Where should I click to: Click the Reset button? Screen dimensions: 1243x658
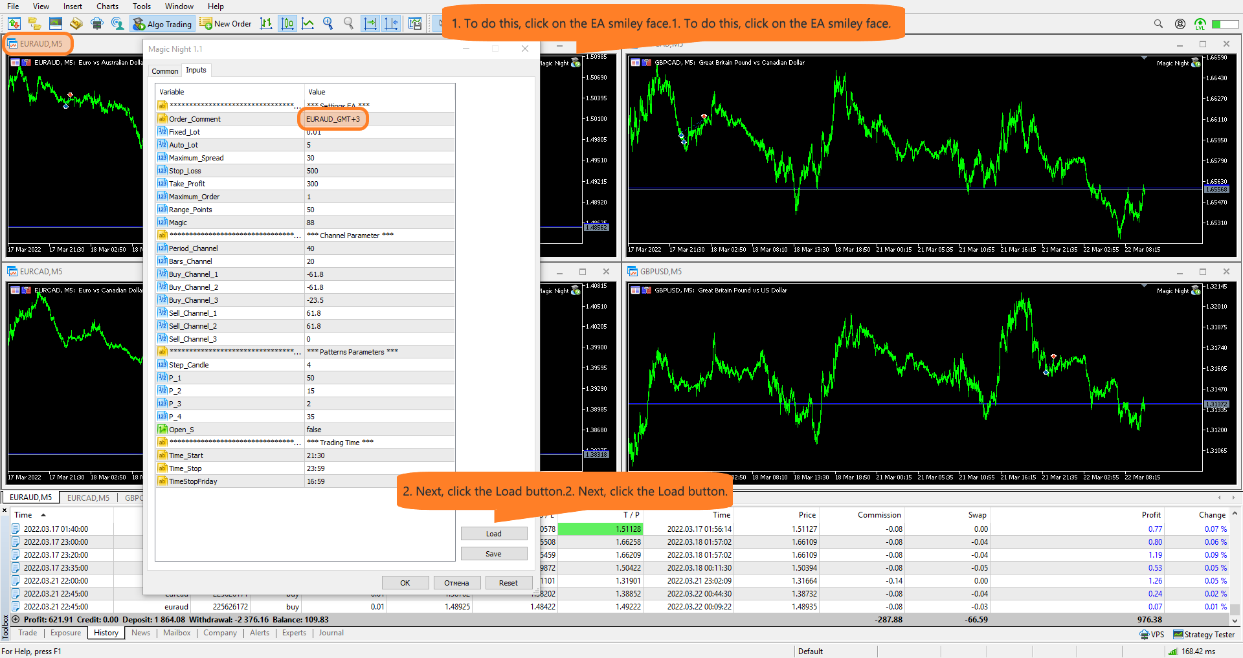pos(508,583)
